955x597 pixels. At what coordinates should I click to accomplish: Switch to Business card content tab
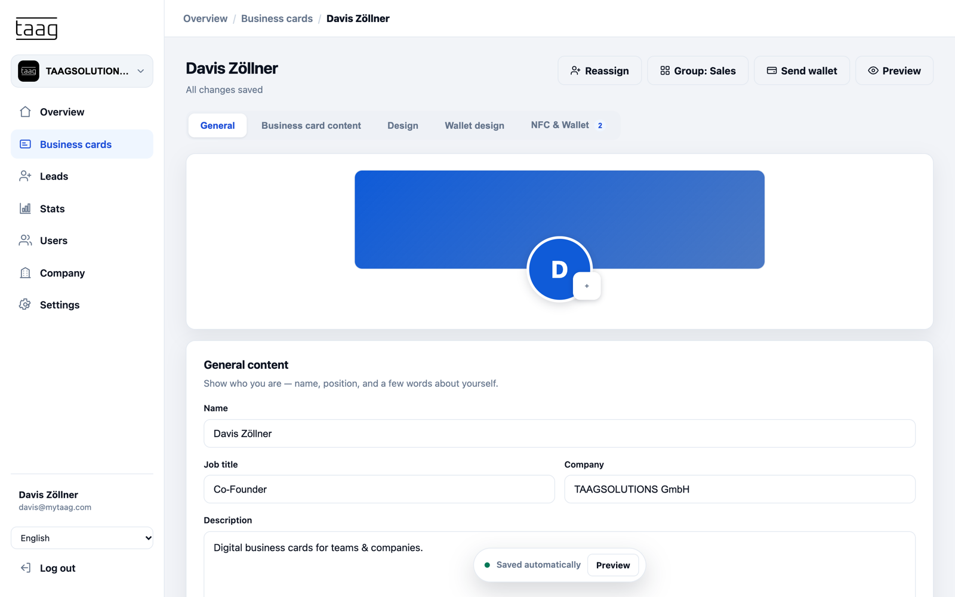pos(311,125)
